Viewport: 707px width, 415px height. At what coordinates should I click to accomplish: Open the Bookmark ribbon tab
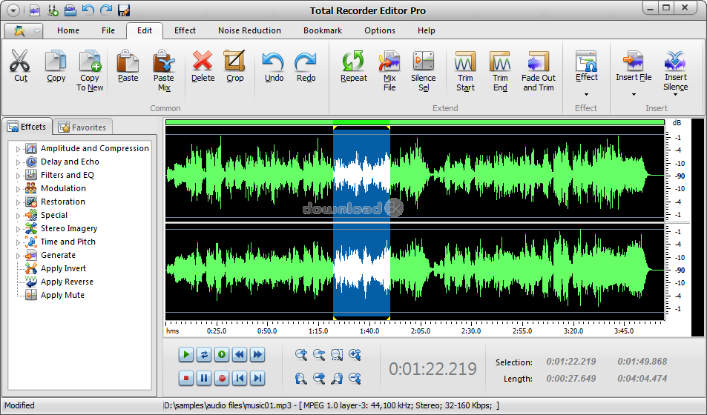click(323, 30)
